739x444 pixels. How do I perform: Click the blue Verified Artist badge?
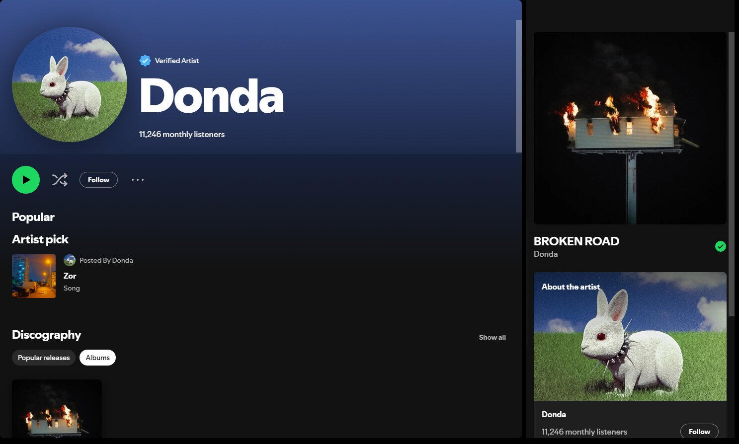(145, 61)
